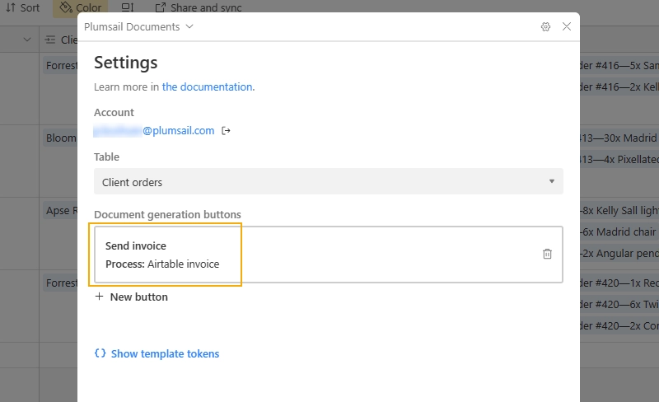659x402 pixels.
Task: Open the Plumsail Documents settings gear
Action: coord(545,27)
